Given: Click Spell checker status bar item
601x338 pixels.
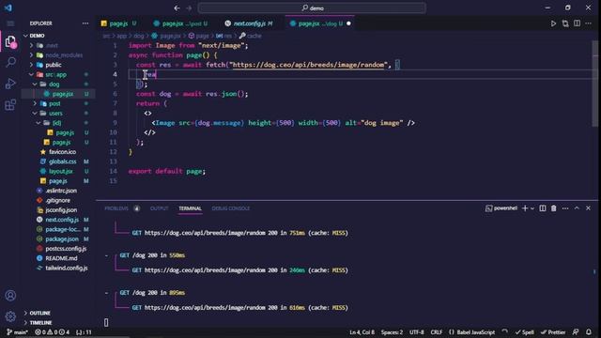Looking at the screenshot, I should tap(524, 331).
